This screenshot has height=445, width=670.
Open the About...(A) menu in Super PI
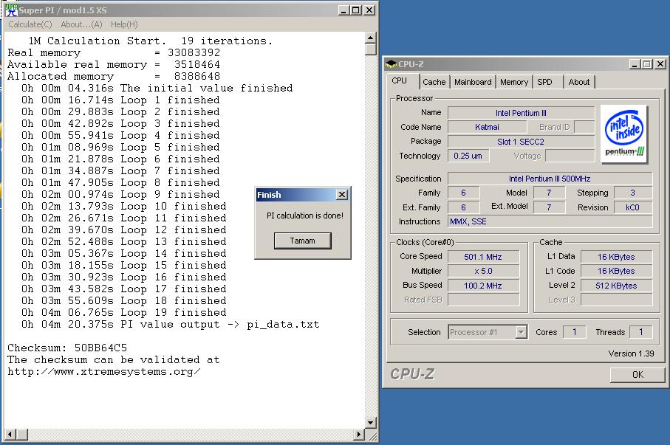pos(81,24)
